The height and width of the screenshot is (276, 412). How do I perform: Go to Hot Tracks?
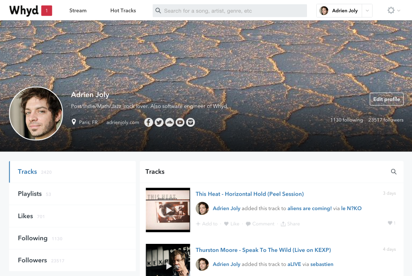(x=123, y=10)
